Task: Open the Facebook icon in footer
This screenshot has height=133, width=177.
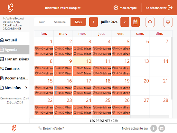Action: tap(153, 128)
